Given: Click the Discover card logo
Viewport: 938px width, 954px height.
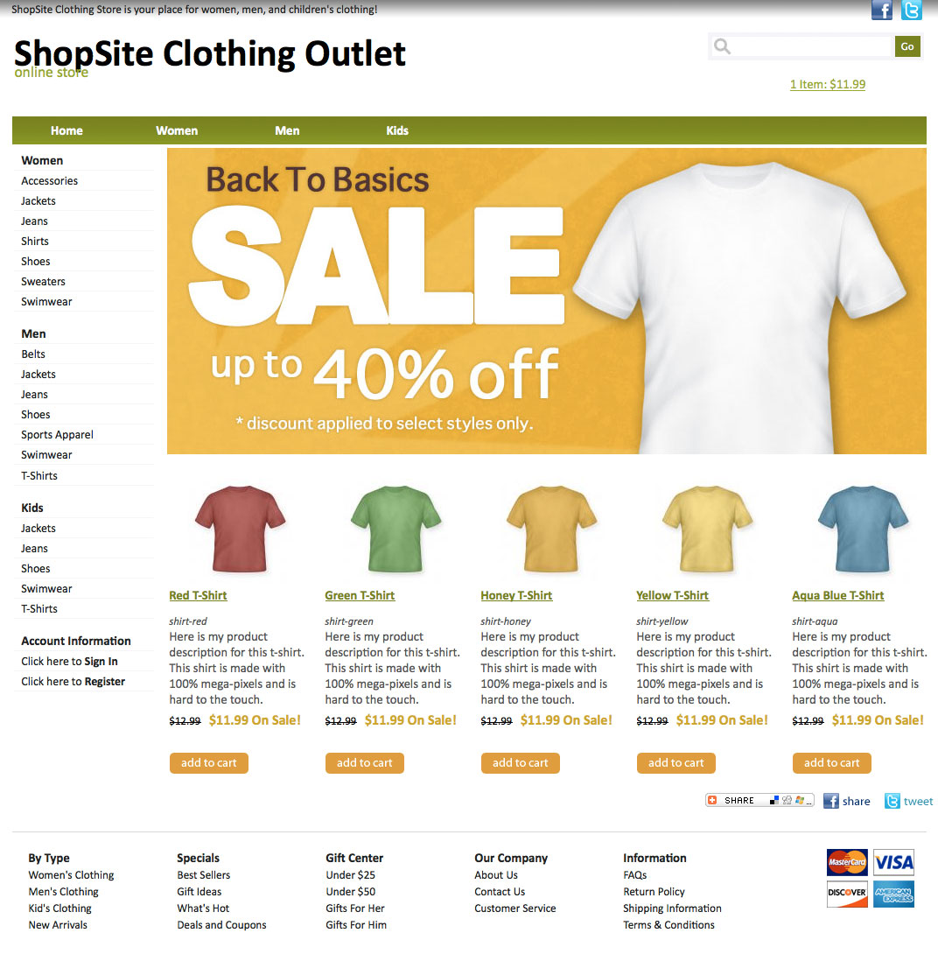Looking at the screenshot, I should (847, 893).
